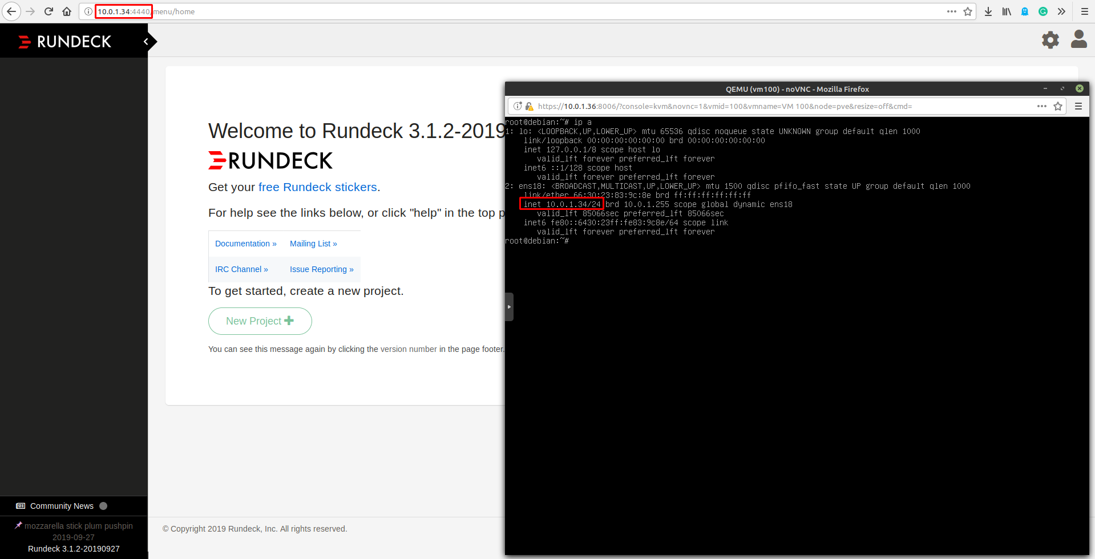Bookmark the page with the star icon
Image resolution: width=1095 pixels, height=559 pixels.
pyautogui.click(x=968, y=11)
